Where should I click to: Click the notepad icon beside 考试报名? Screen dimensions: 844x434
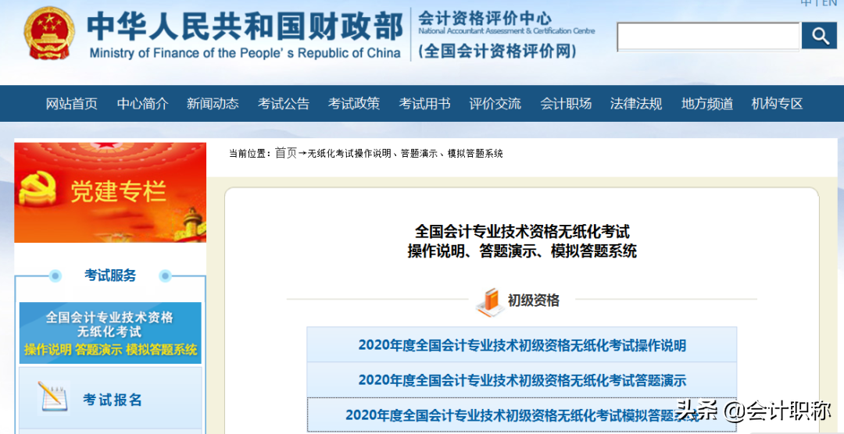pyautogui.click(x=54, y=399)
